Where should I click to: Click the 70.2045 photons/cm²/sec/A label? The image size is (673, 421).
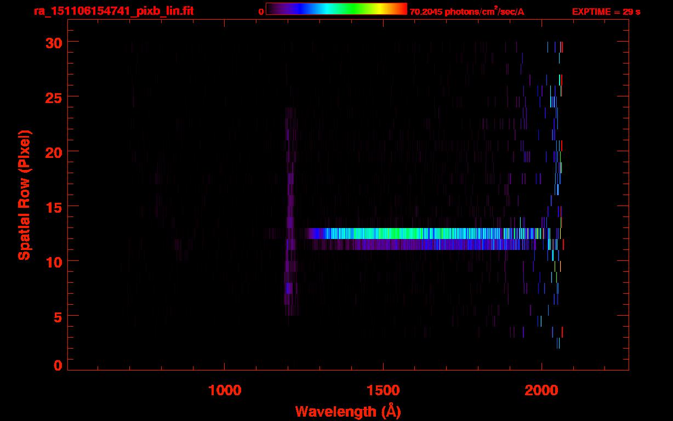(467, 11)
